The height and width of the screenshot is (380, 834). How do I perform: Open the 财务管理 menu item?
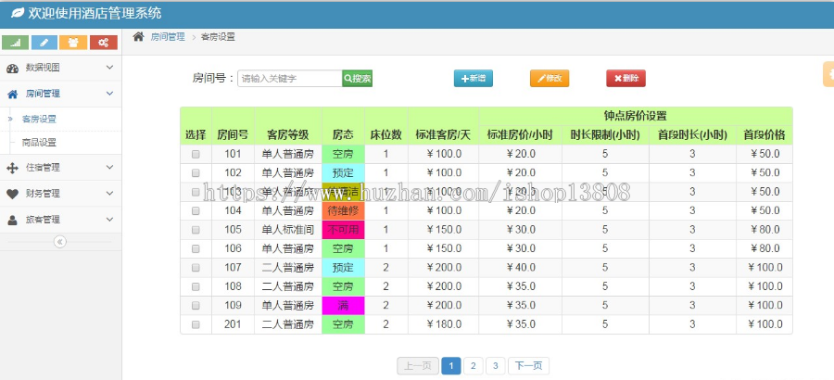[60, 194]
